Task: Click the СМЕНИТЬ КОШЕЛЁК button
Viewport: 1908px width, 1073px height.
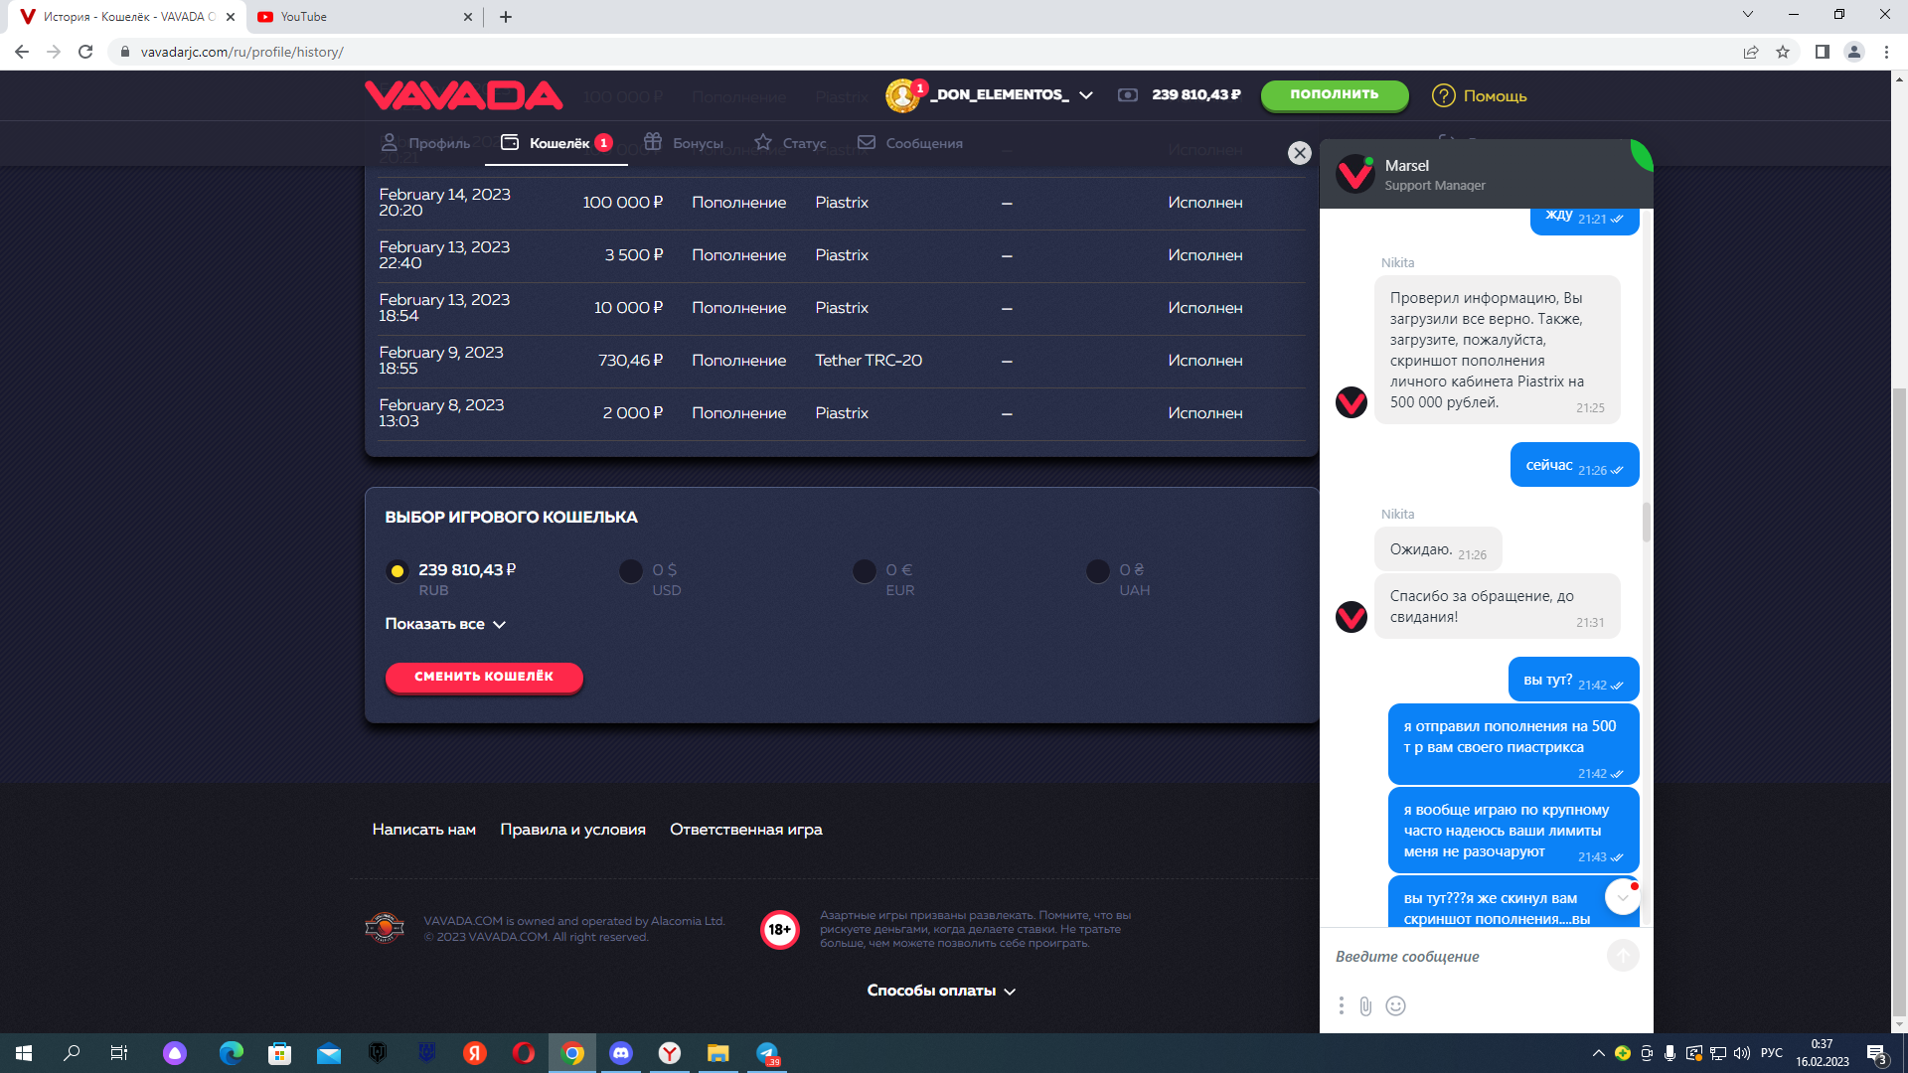Action: (x=484, y=678)
